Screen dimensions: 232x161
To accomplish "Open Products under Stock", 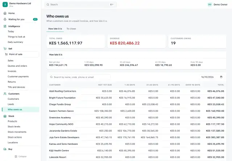I will (x=12, y=121).
